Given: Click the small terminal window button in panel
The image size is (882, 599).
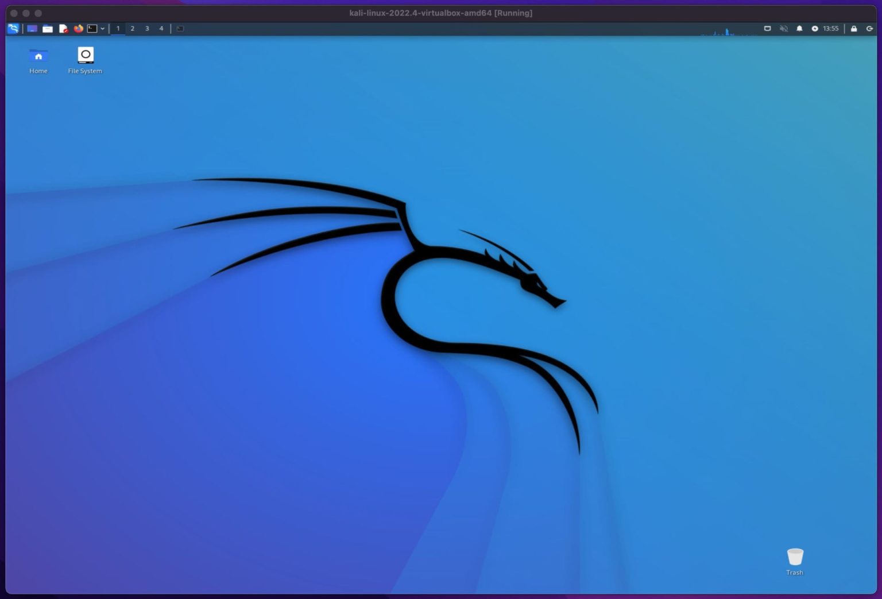Looking at the screenshot, I should click(x=180, y=29).
